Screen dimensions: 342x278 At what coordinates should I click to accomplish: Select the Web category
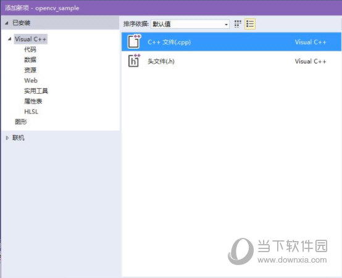click(x=31, y=80)
